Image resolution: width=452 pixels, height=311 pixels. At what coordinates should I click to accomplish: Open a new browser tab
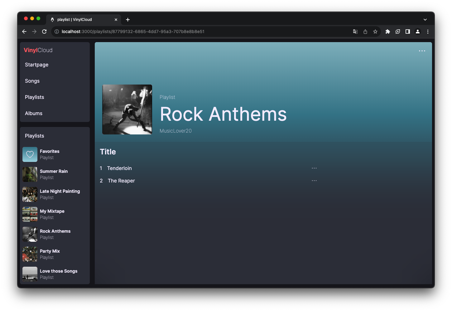pos(128,20)
